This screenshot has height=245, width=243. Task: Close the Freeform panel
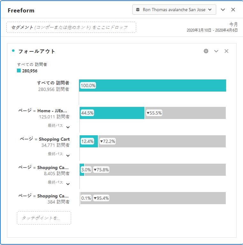click(x=233, y=10)
